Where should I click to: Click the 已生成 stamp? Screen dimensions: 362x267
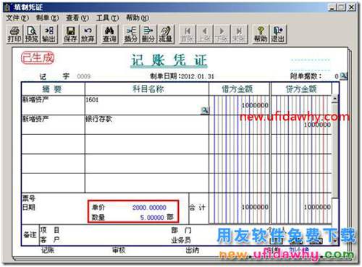pyautogui.click(x=38, y=58)
